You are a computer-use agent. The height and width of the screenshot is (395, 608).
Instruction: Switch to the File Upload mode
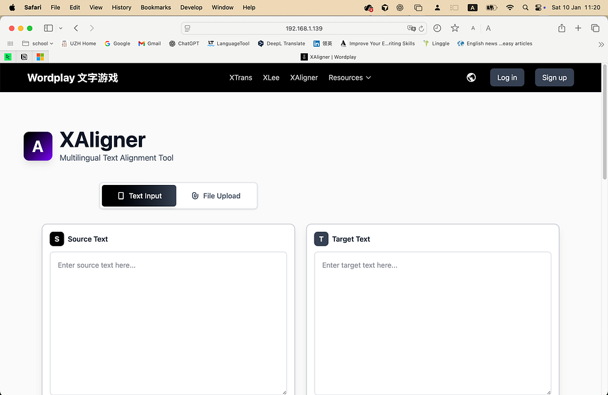click(x=216, y=196)
